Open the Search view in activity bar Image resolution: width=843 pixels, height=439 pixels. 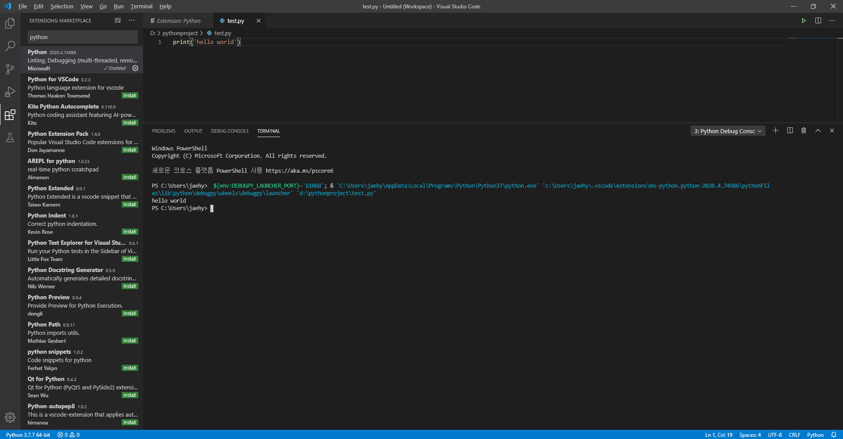click(10, 46)
